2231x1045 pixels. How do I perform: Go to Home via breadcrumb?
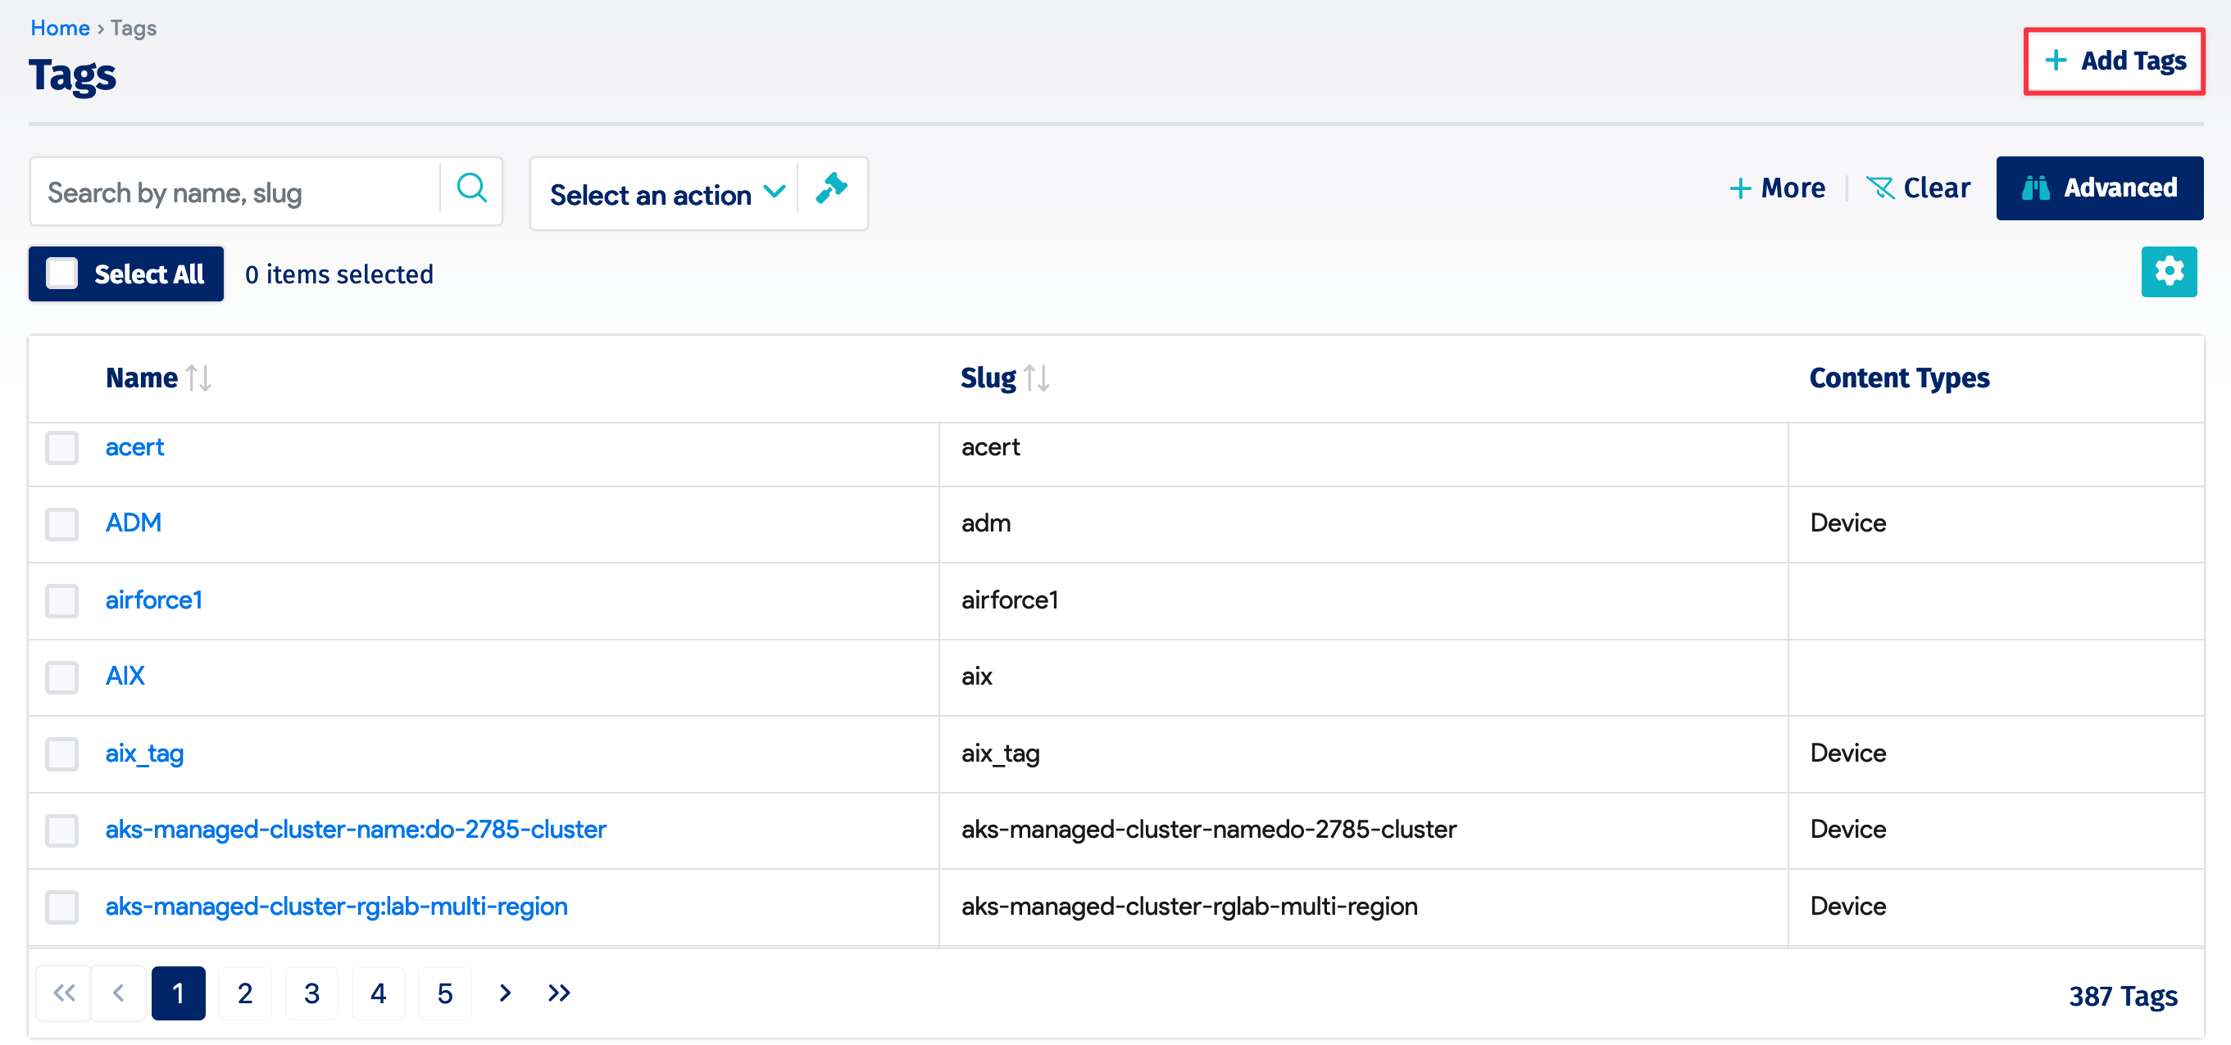(x=60, y=28)
